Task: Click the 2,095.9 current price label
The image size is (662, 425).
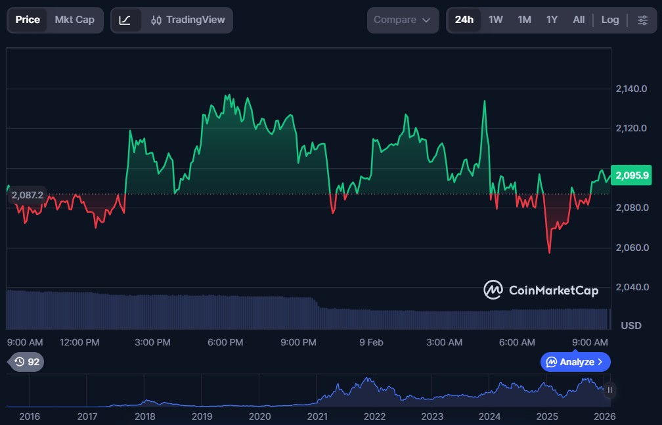Action: click(x=633, y=175)
